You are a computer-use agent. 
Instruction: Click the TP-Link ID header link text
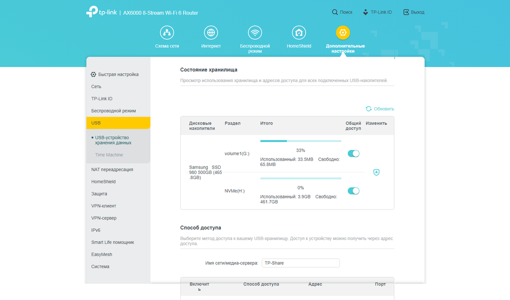[x=381, y=12]
